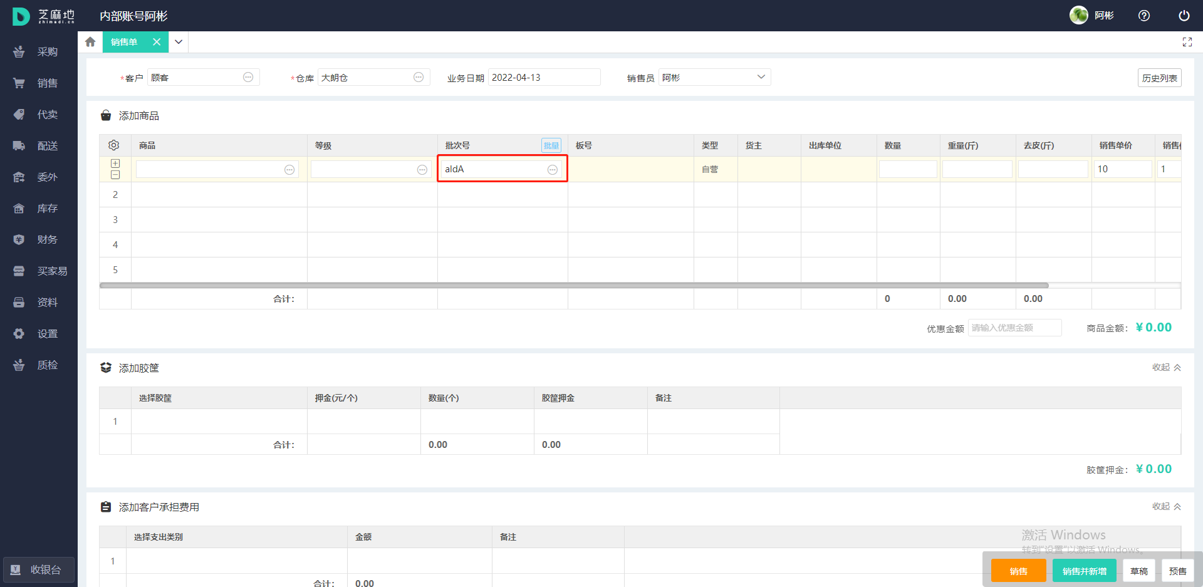Click the 批量 batch button
Image resolution: width=1203 pixels, height=587 pixels.
click(x=551, y=145)
